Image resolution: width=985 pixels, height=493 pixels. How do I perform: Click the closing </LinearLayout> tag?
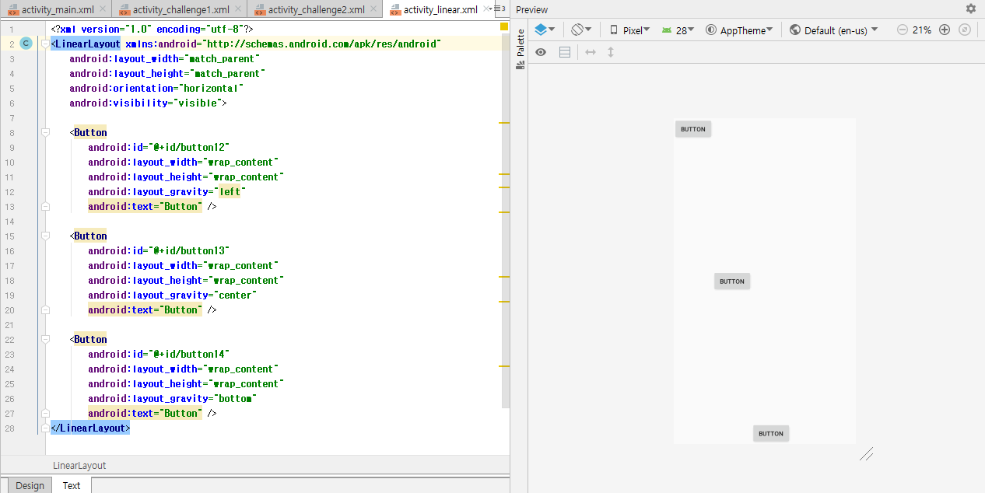pyautogui.click(x=90, y=428)
